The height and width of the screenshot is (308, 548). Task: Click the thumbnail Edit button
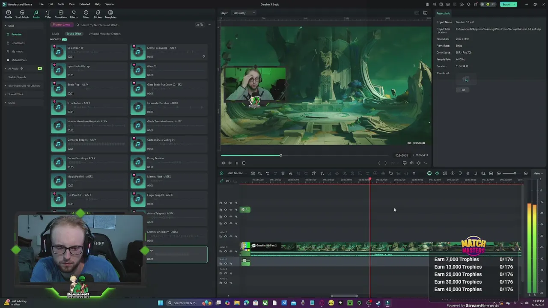(x=462, y=90)
